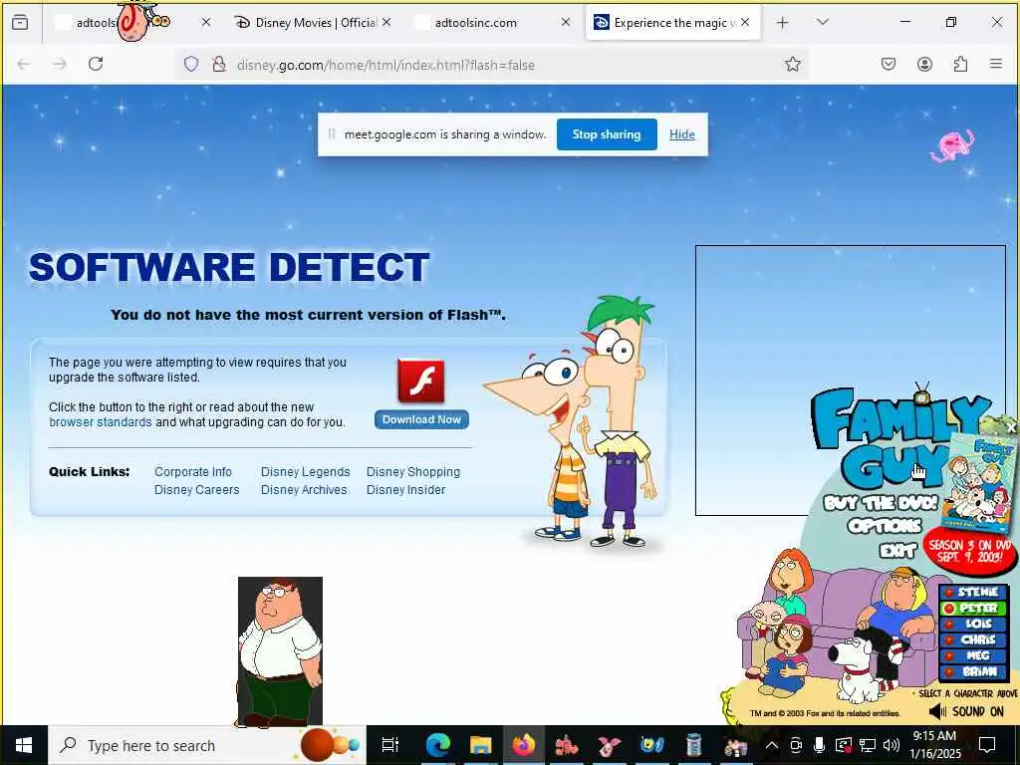
Task: Click BUY THE DVD! in Family Guy widget
Action: pos(881,503)
